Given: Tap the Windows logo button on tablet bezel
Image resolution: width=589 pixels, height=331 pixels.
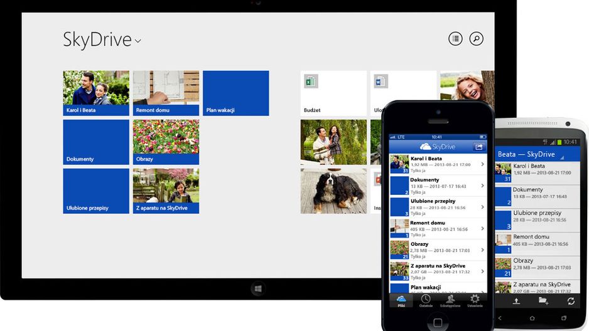Looking at the screenshot, I should [258, 289].
